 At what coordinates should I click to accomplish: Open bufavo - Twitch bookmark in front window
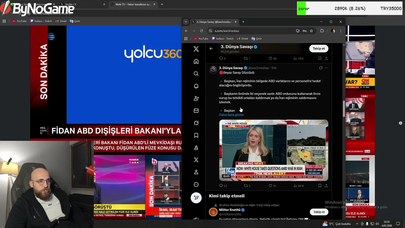click(x=222, y=39)
